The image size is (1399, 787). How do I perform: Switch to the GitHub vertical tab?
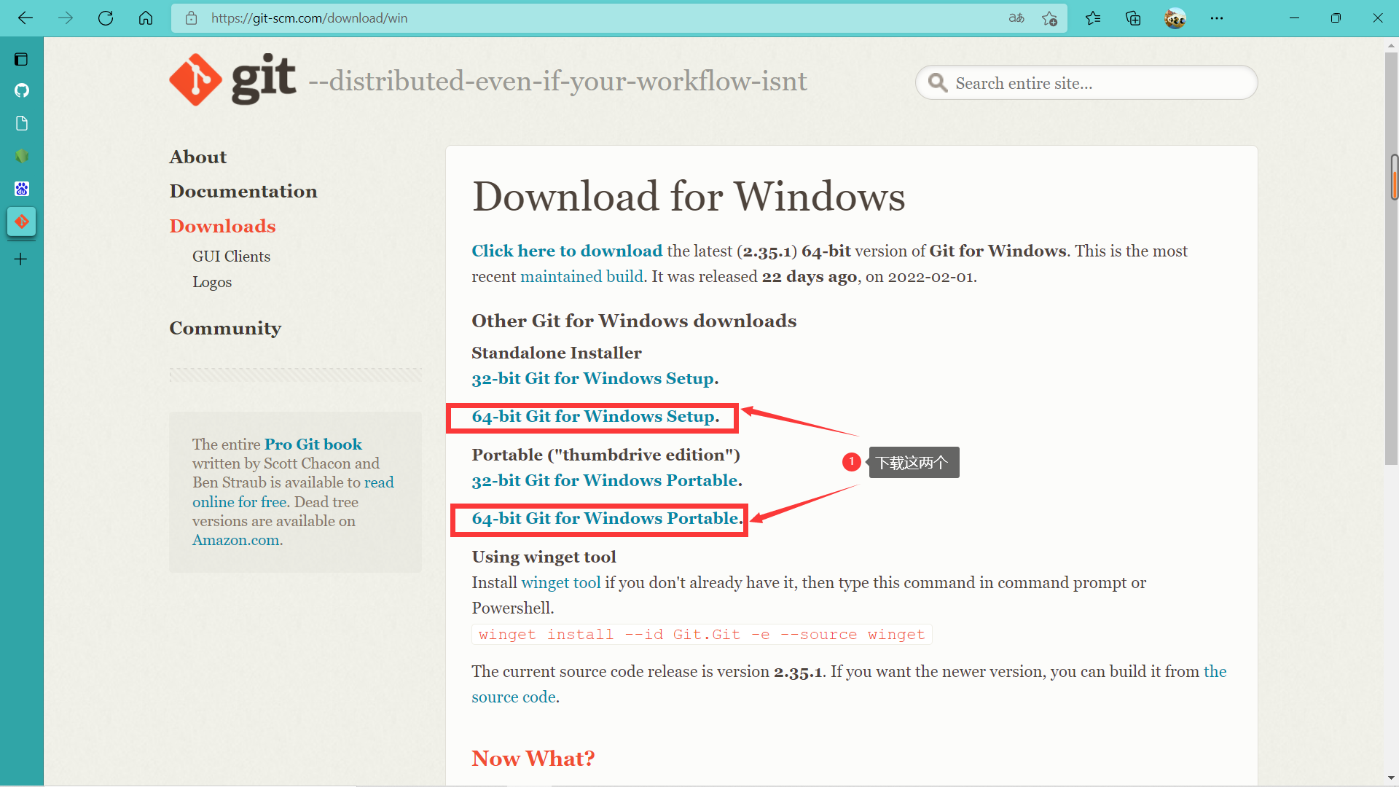click(21, 90)
